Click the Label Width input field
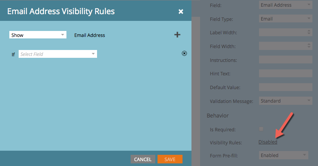 click(x=282, y=32)
